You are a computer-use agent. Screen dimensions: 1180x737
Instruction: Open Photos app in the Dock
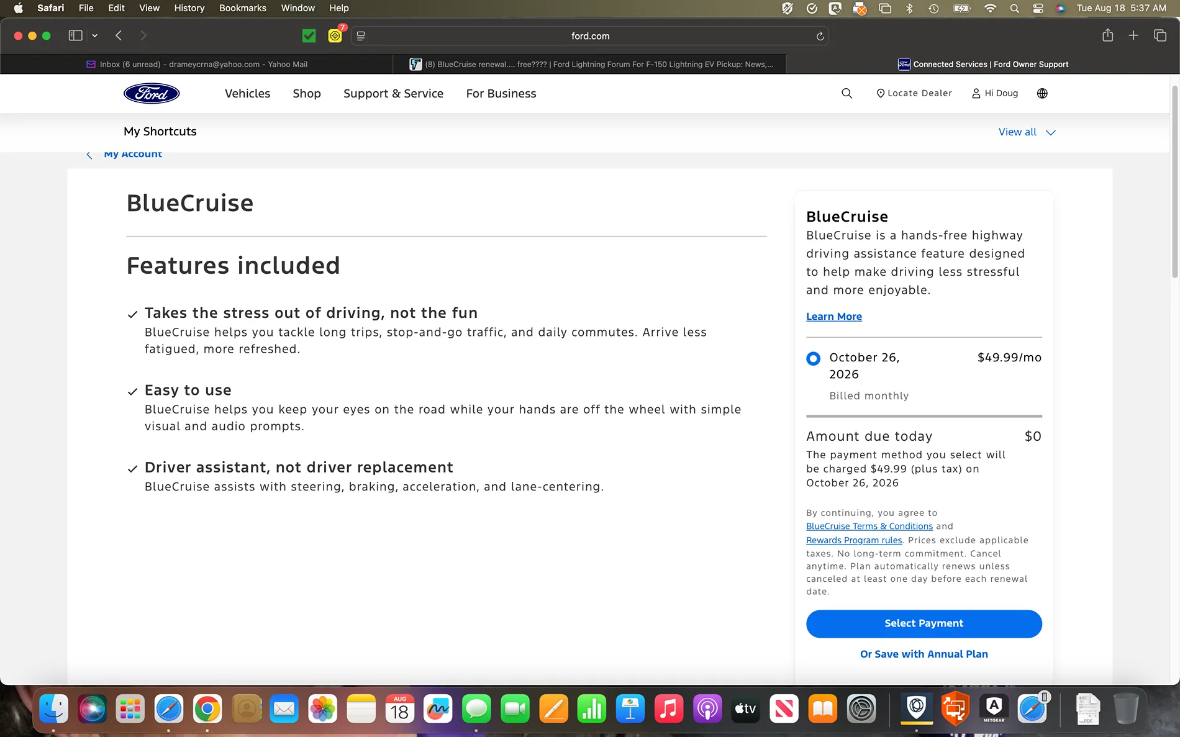tap(323, 708)
